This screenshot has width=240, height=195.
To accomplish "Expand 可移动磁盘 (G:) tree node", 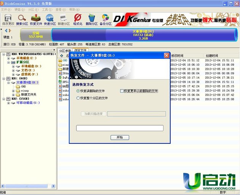I will point(8,103).
